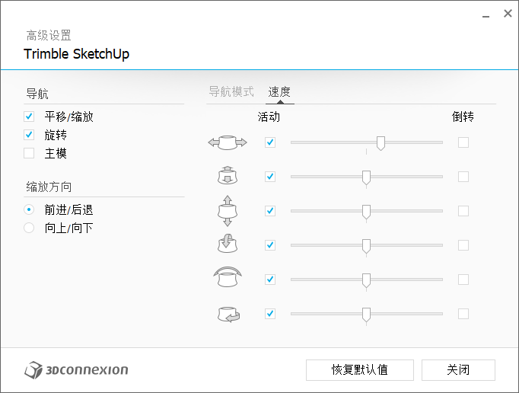Image resolution: width=519 pixels, height=393 pixels.
Task: Enable the 主模 checkbox
Action: point(29,153)
